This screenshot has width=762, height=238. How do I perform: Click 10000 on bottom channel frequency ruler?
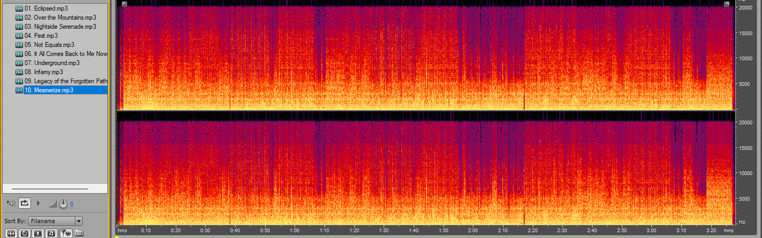[745, 174]
